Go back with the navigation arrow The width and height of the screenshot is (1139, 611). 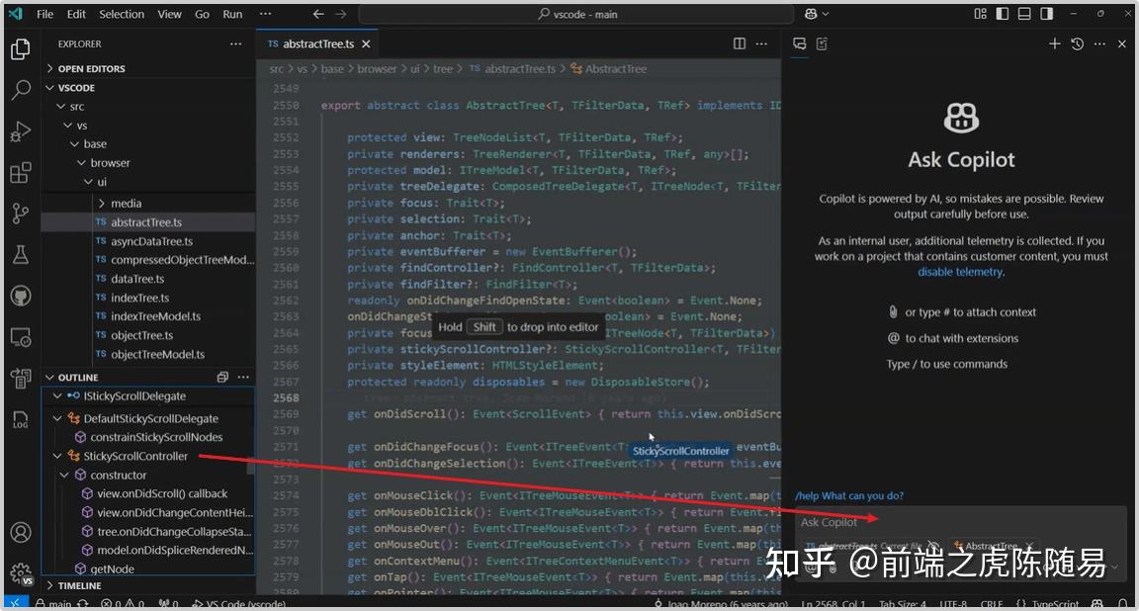pyautogui.click(x=318, y=14)
